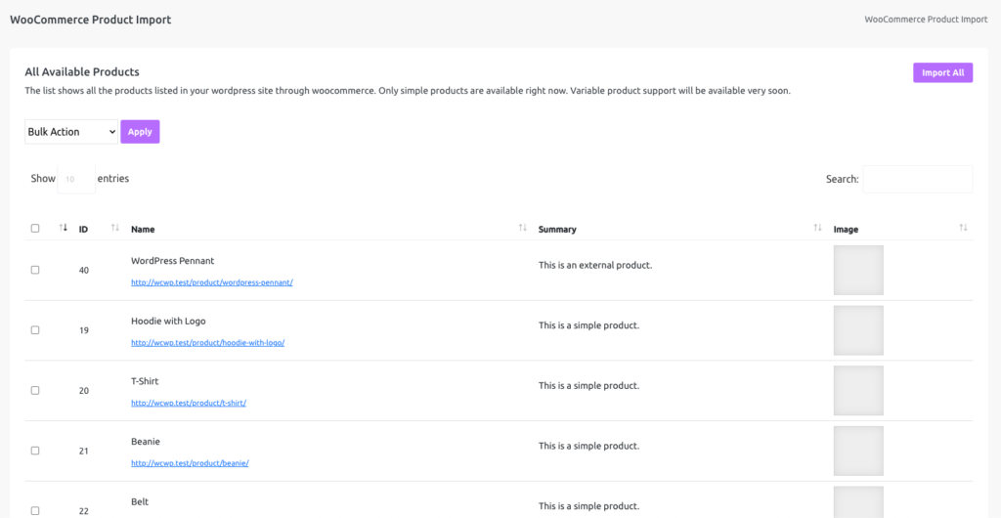Tick the select-all header checkbox
The height and width of the screenshot is (518, 1001).
(x=35, y=229)
